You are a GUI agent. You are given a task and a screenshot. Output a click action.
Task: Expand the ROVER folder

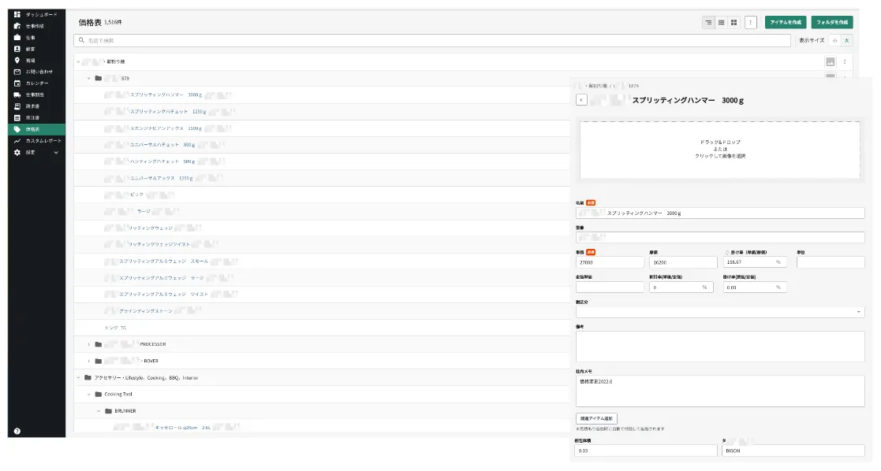(x=89, y=361)
